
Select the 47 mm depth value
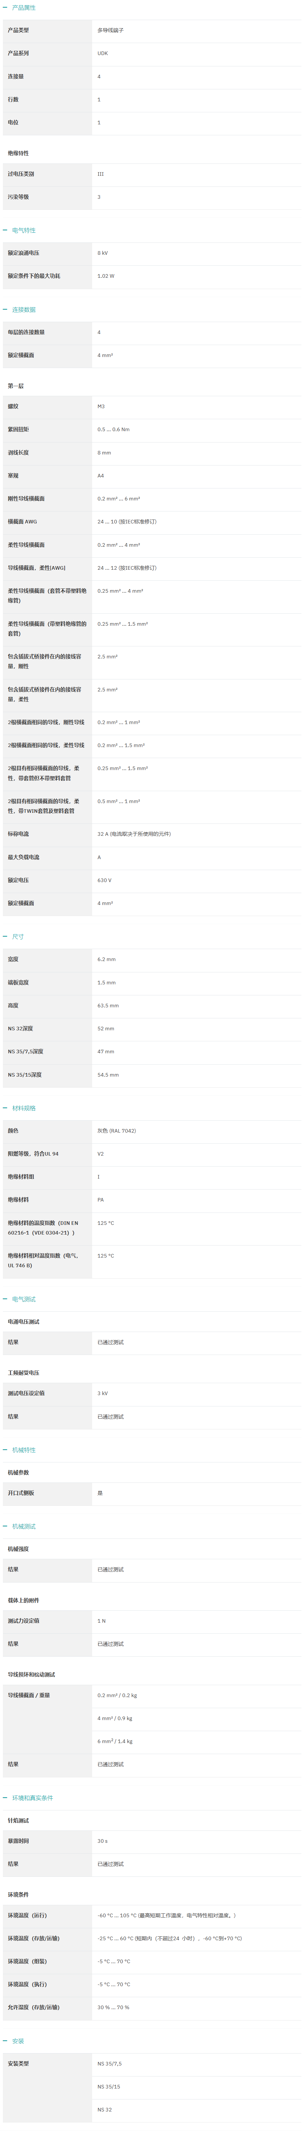[106, 1052]
